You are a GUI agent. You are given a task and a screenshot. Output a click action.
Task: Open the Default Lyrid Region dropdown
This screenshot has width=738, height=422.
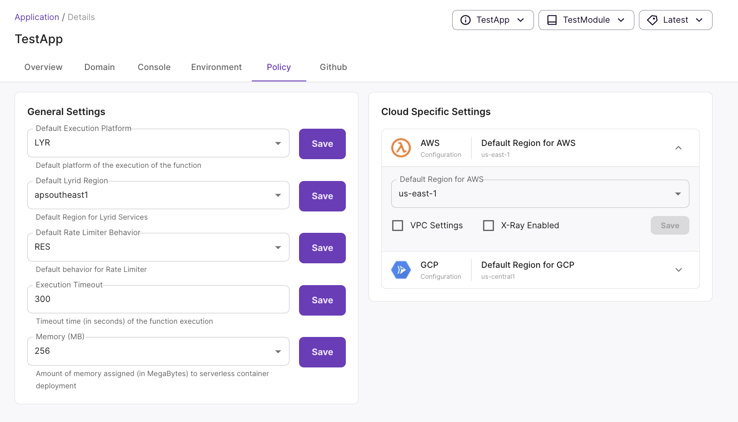pyautogui.click(x=158, y=195)
